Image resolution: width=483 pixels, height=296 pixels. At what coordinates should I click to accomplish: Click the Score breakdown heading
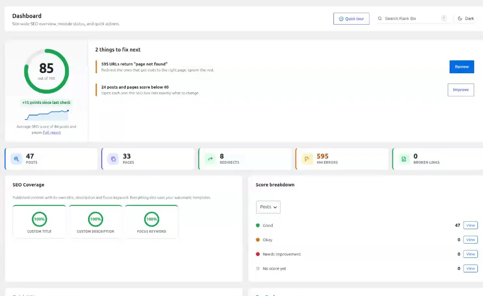(275, 185)
